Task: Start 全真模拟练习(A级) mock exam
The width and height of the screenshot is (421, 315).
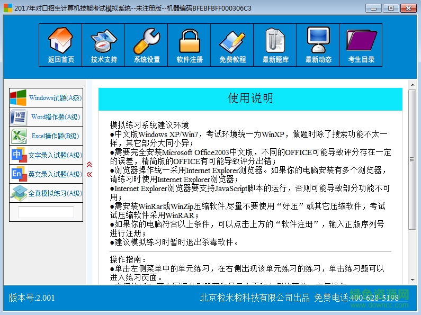Action: pos(47,193)
